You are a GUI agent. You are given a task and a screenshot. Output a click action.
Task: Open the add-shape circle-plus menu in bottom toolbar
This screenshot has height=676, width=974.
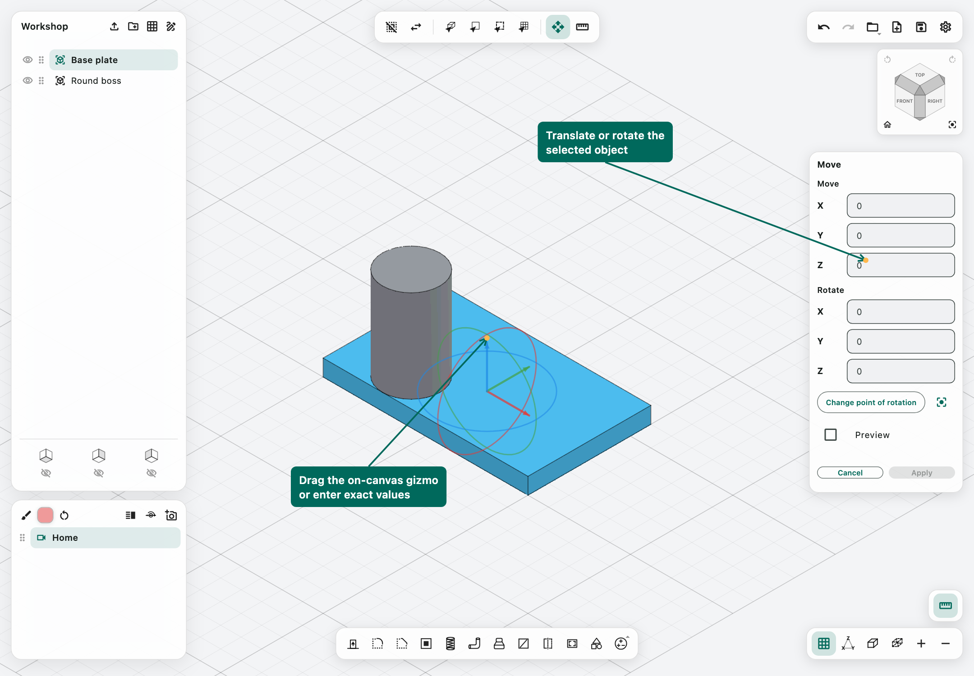[x=621, y=644]
